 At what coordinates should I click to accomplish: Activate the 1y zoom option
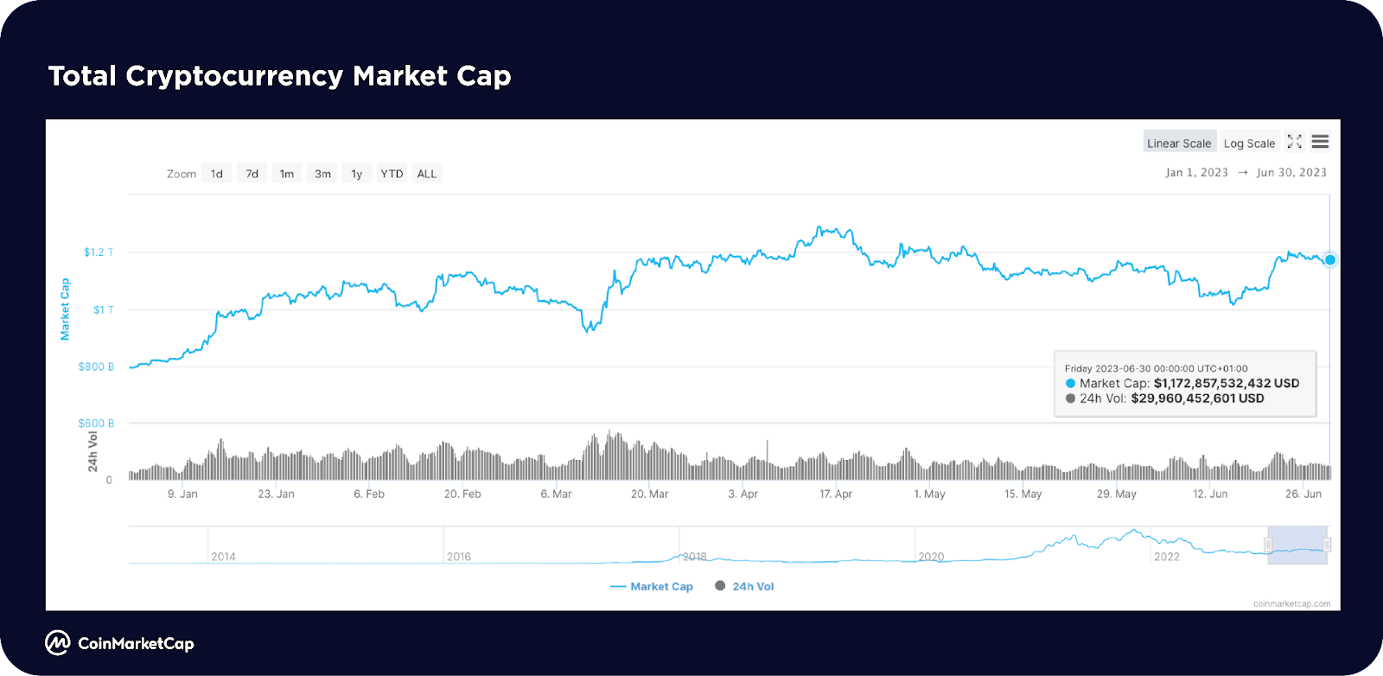coord(356,173)
